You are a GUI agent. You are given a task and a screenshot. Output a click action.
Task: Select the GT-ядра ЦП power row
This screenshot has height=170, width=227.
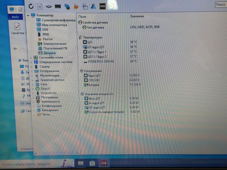111,107
